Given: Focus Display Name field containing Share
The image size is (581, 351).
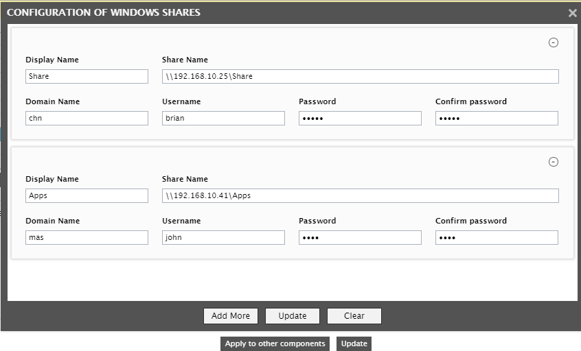Looking at the screenshot, I should 87,76.
